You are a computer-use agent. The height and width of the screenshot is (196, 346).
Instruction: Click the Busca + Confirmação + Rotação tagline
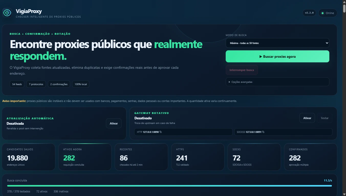[x=40, y=34]
